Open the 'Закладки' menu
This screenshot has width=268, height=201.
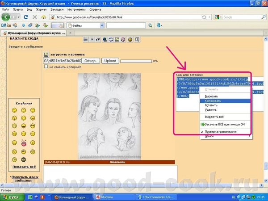tap(57, 9)
